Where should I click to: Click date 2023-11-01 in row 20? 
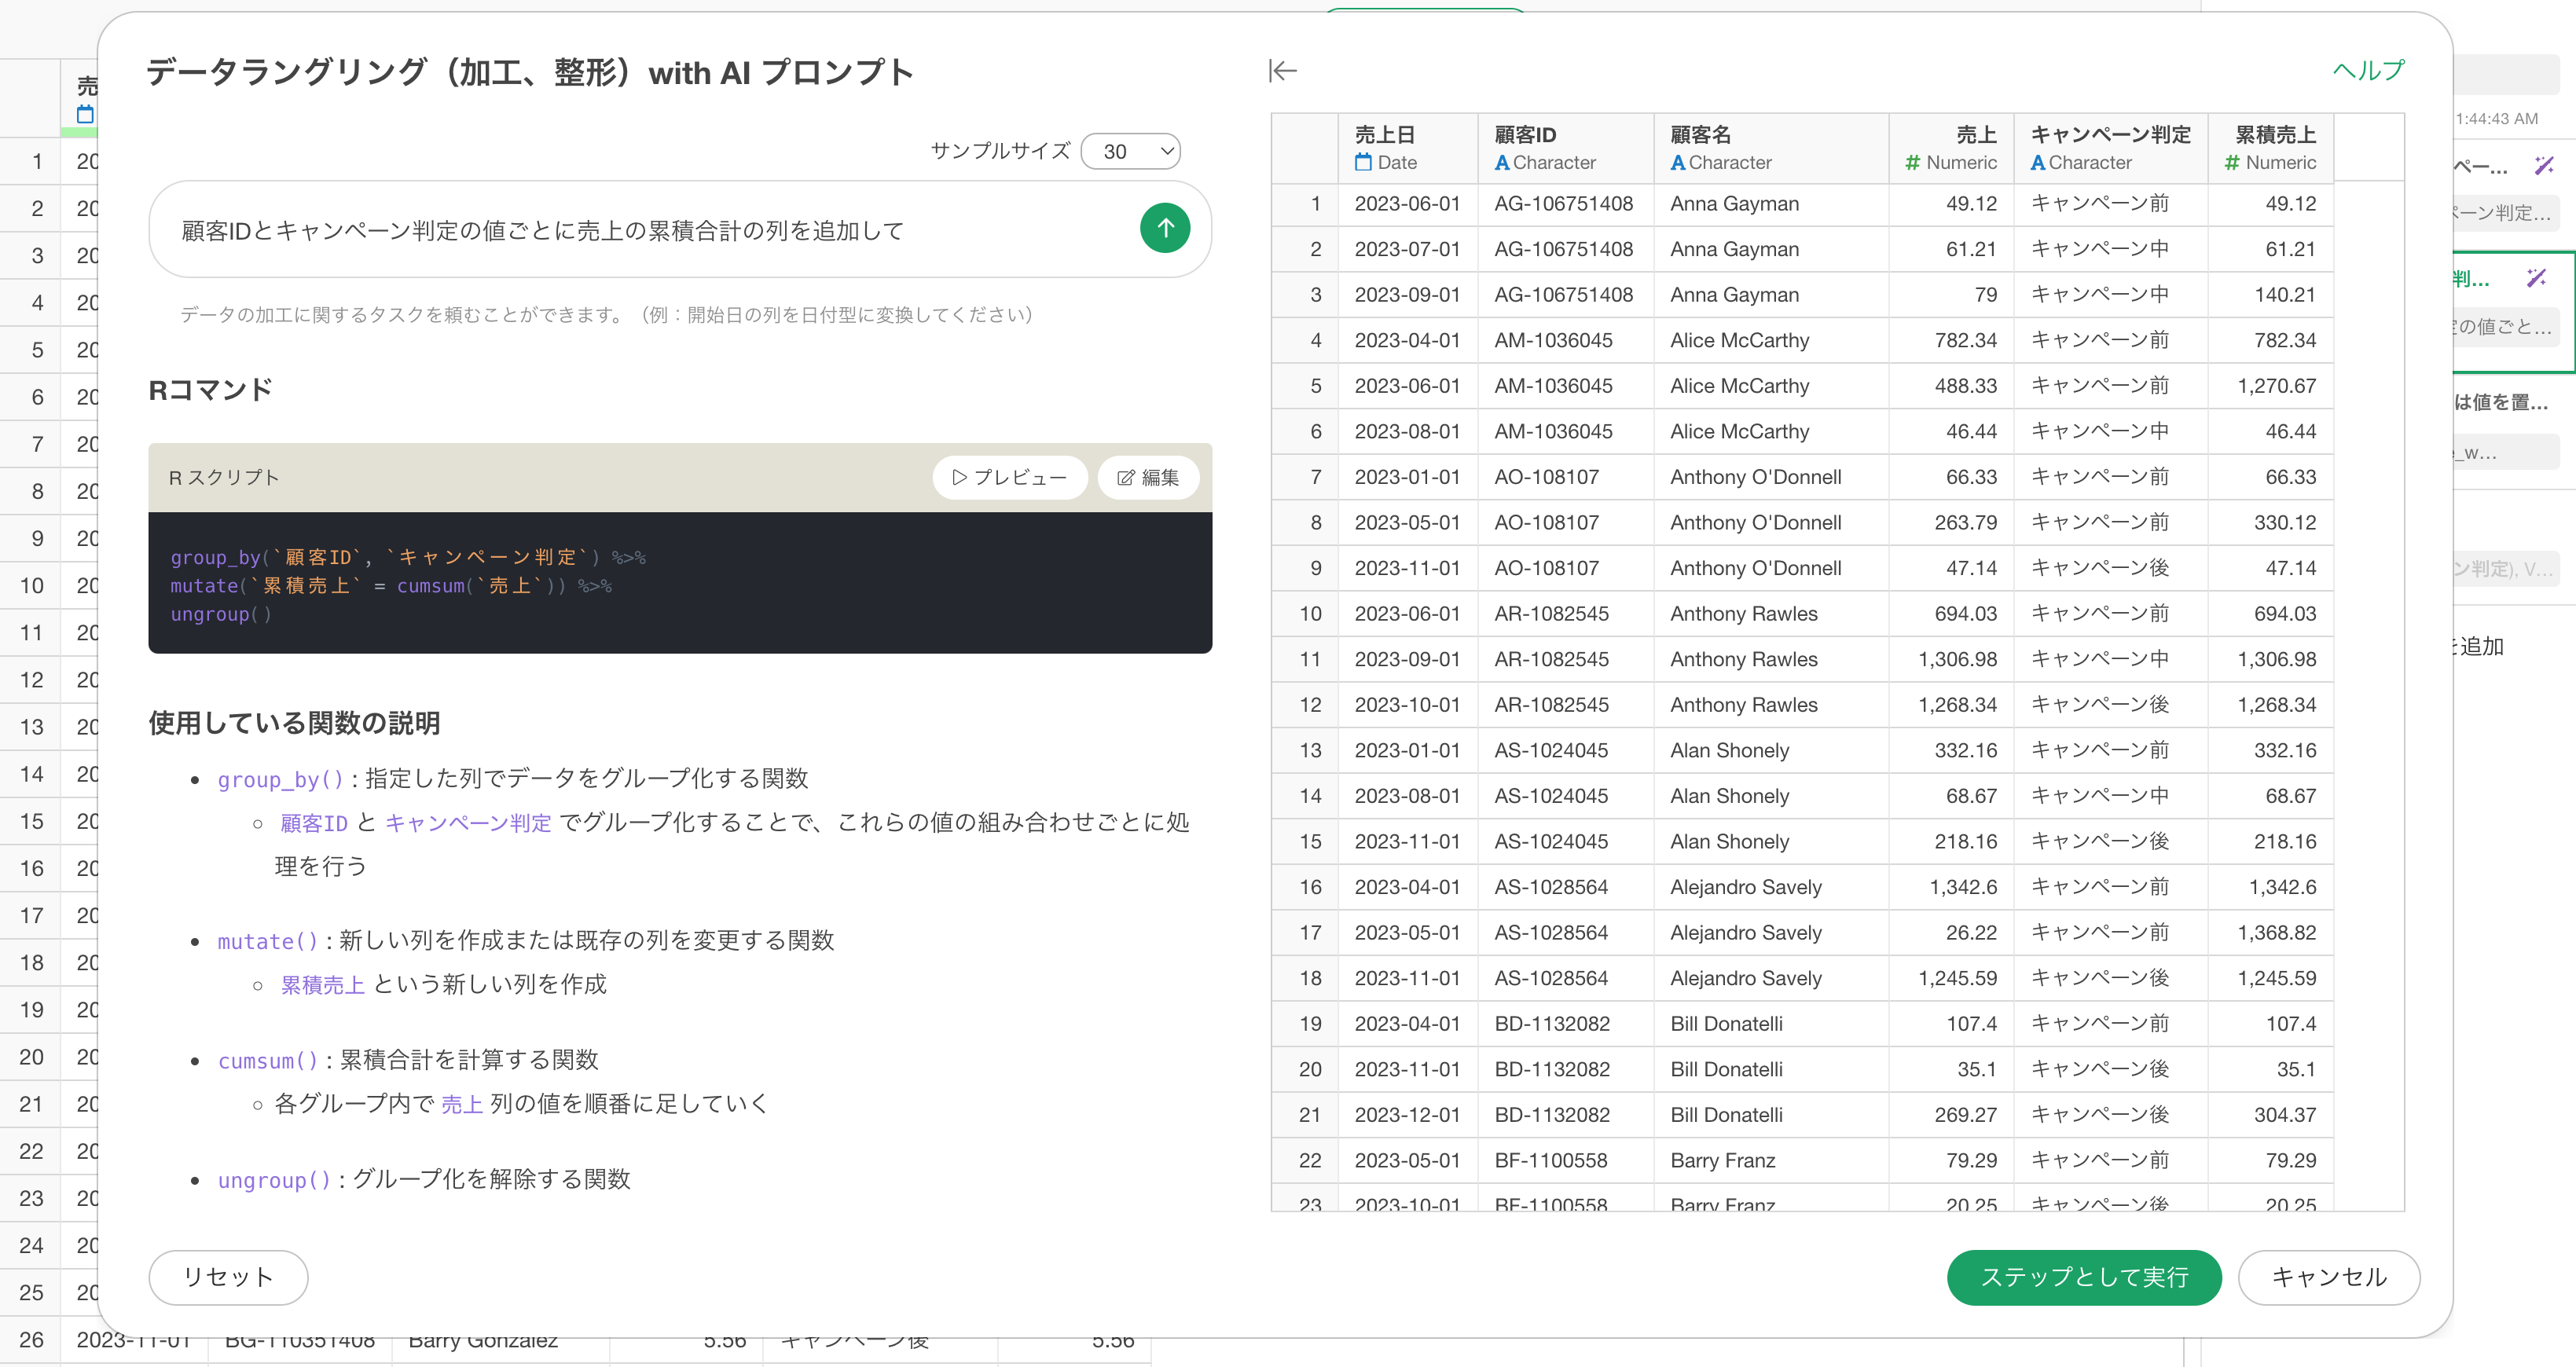pos(1407,1070)
